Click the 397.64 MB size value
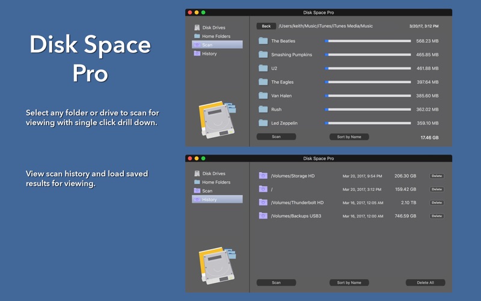Image resolution: width=481 pixels, height=301 pixels. click(427, 82)
